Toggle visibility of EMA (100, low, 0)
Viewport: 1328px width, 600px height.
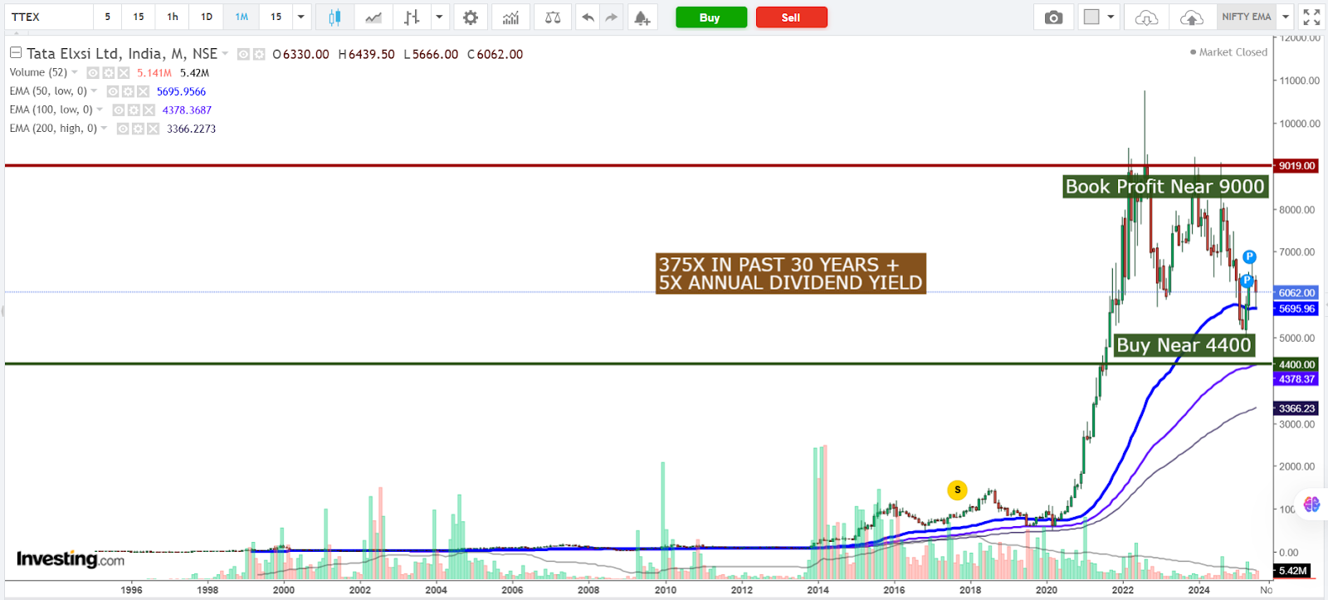click(119, 110)
